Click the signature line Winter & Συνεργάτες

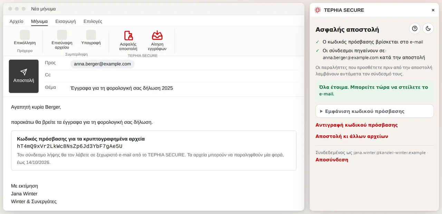pyautogui.click(x=34, y=202)
